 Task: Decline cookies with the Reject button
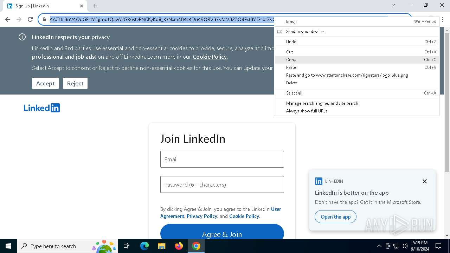point(75,83)
